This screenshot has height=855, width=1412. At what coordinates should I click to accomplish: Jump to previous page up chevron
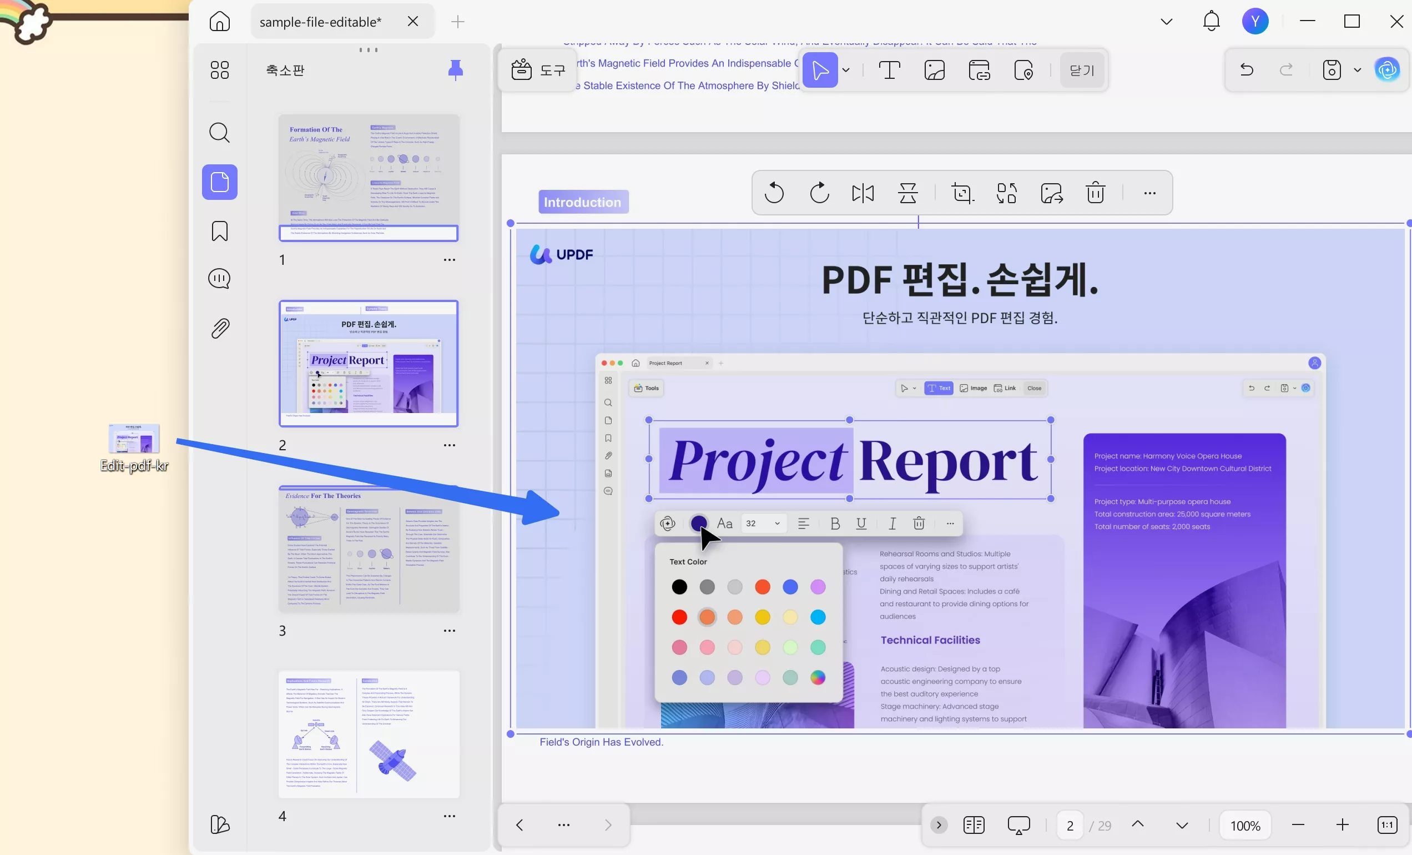[x=1137, y=823]
